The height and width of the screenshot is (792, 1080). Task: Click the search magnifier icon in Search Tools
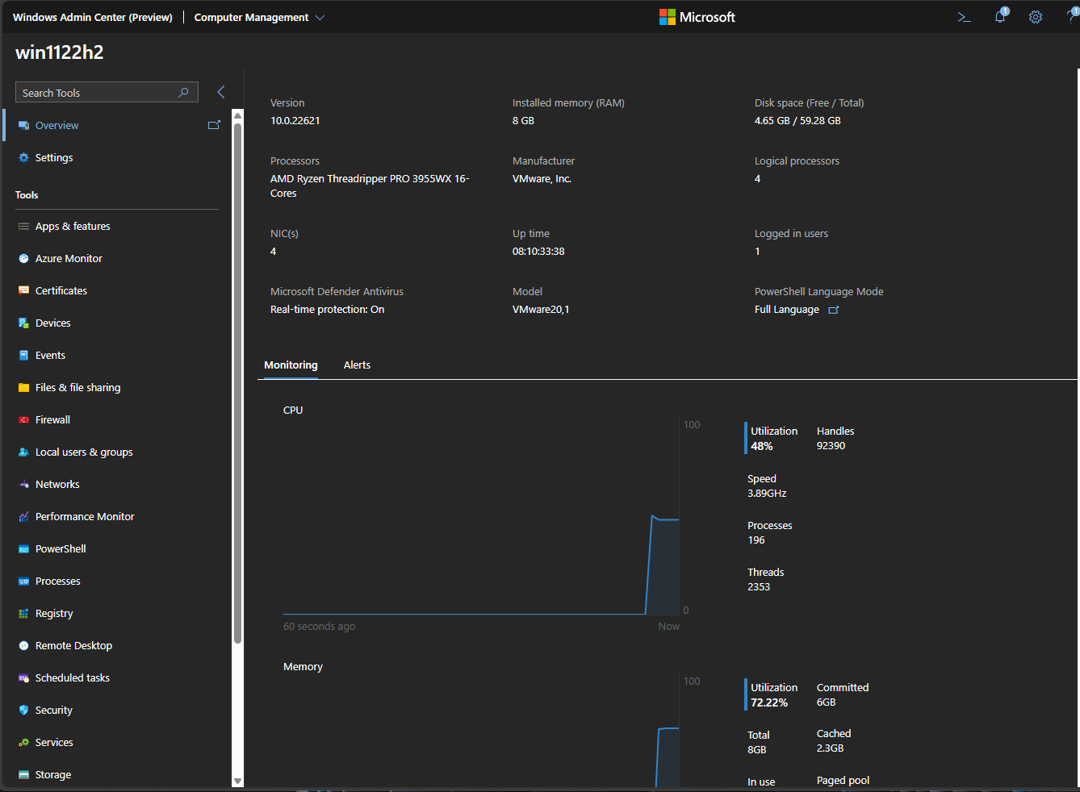tap(183, 93)
